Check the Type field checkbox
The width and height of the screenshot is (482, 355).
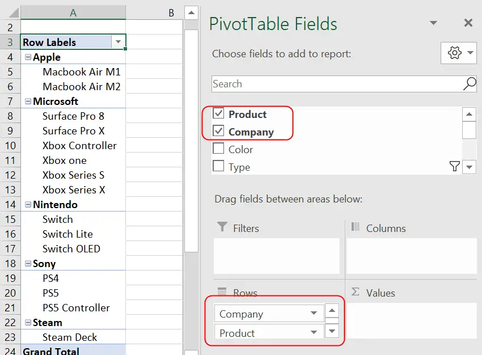[x=218, y=166]
